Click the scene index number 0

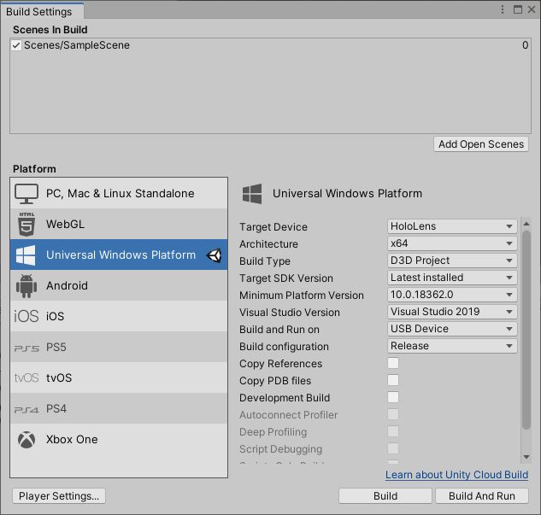525,45
